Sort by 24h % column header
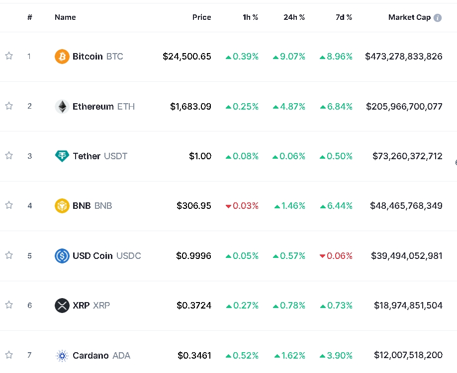This screenshot has height=373, width=457. coord(294,17)
